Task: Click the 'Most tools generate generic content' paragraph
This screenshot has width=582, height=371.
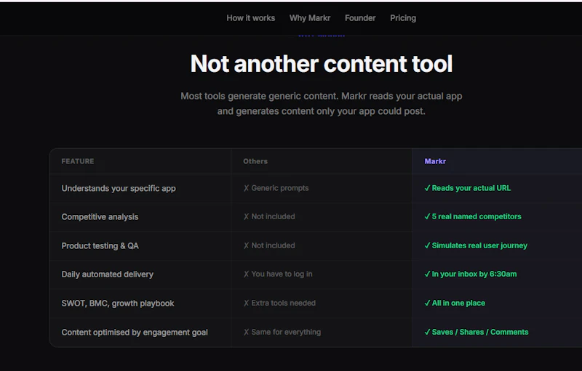Action: coord(321,104)
